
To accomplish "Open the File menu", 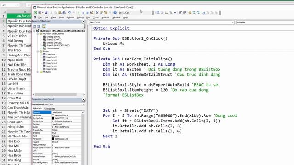I will click(40, 17).
